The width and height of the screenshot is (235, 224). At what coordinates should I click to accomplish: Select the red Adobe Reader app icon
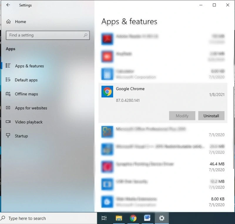(x=107, y=39)
